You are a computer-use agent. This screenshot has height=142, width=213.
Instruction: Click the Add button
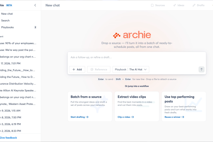pos(77,70)
